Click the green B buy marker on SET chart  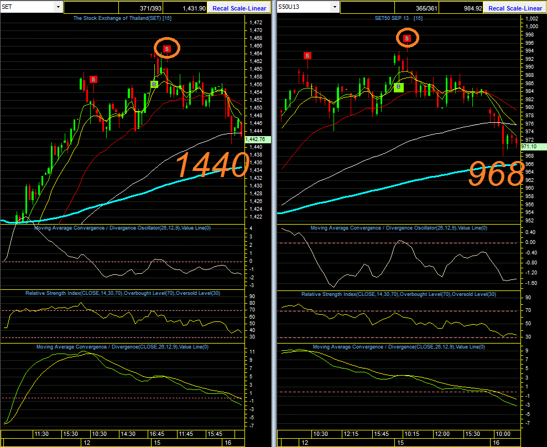[154, 84]
